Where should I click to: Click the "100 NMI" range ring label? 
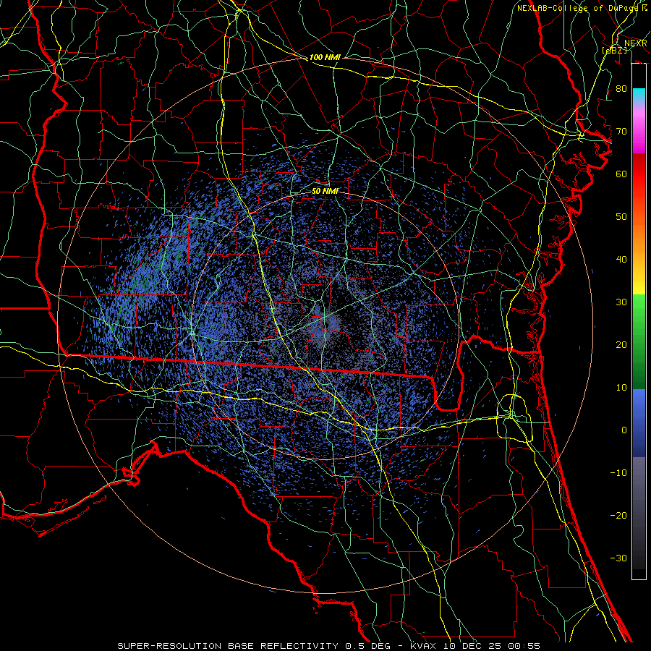point(325,57)
